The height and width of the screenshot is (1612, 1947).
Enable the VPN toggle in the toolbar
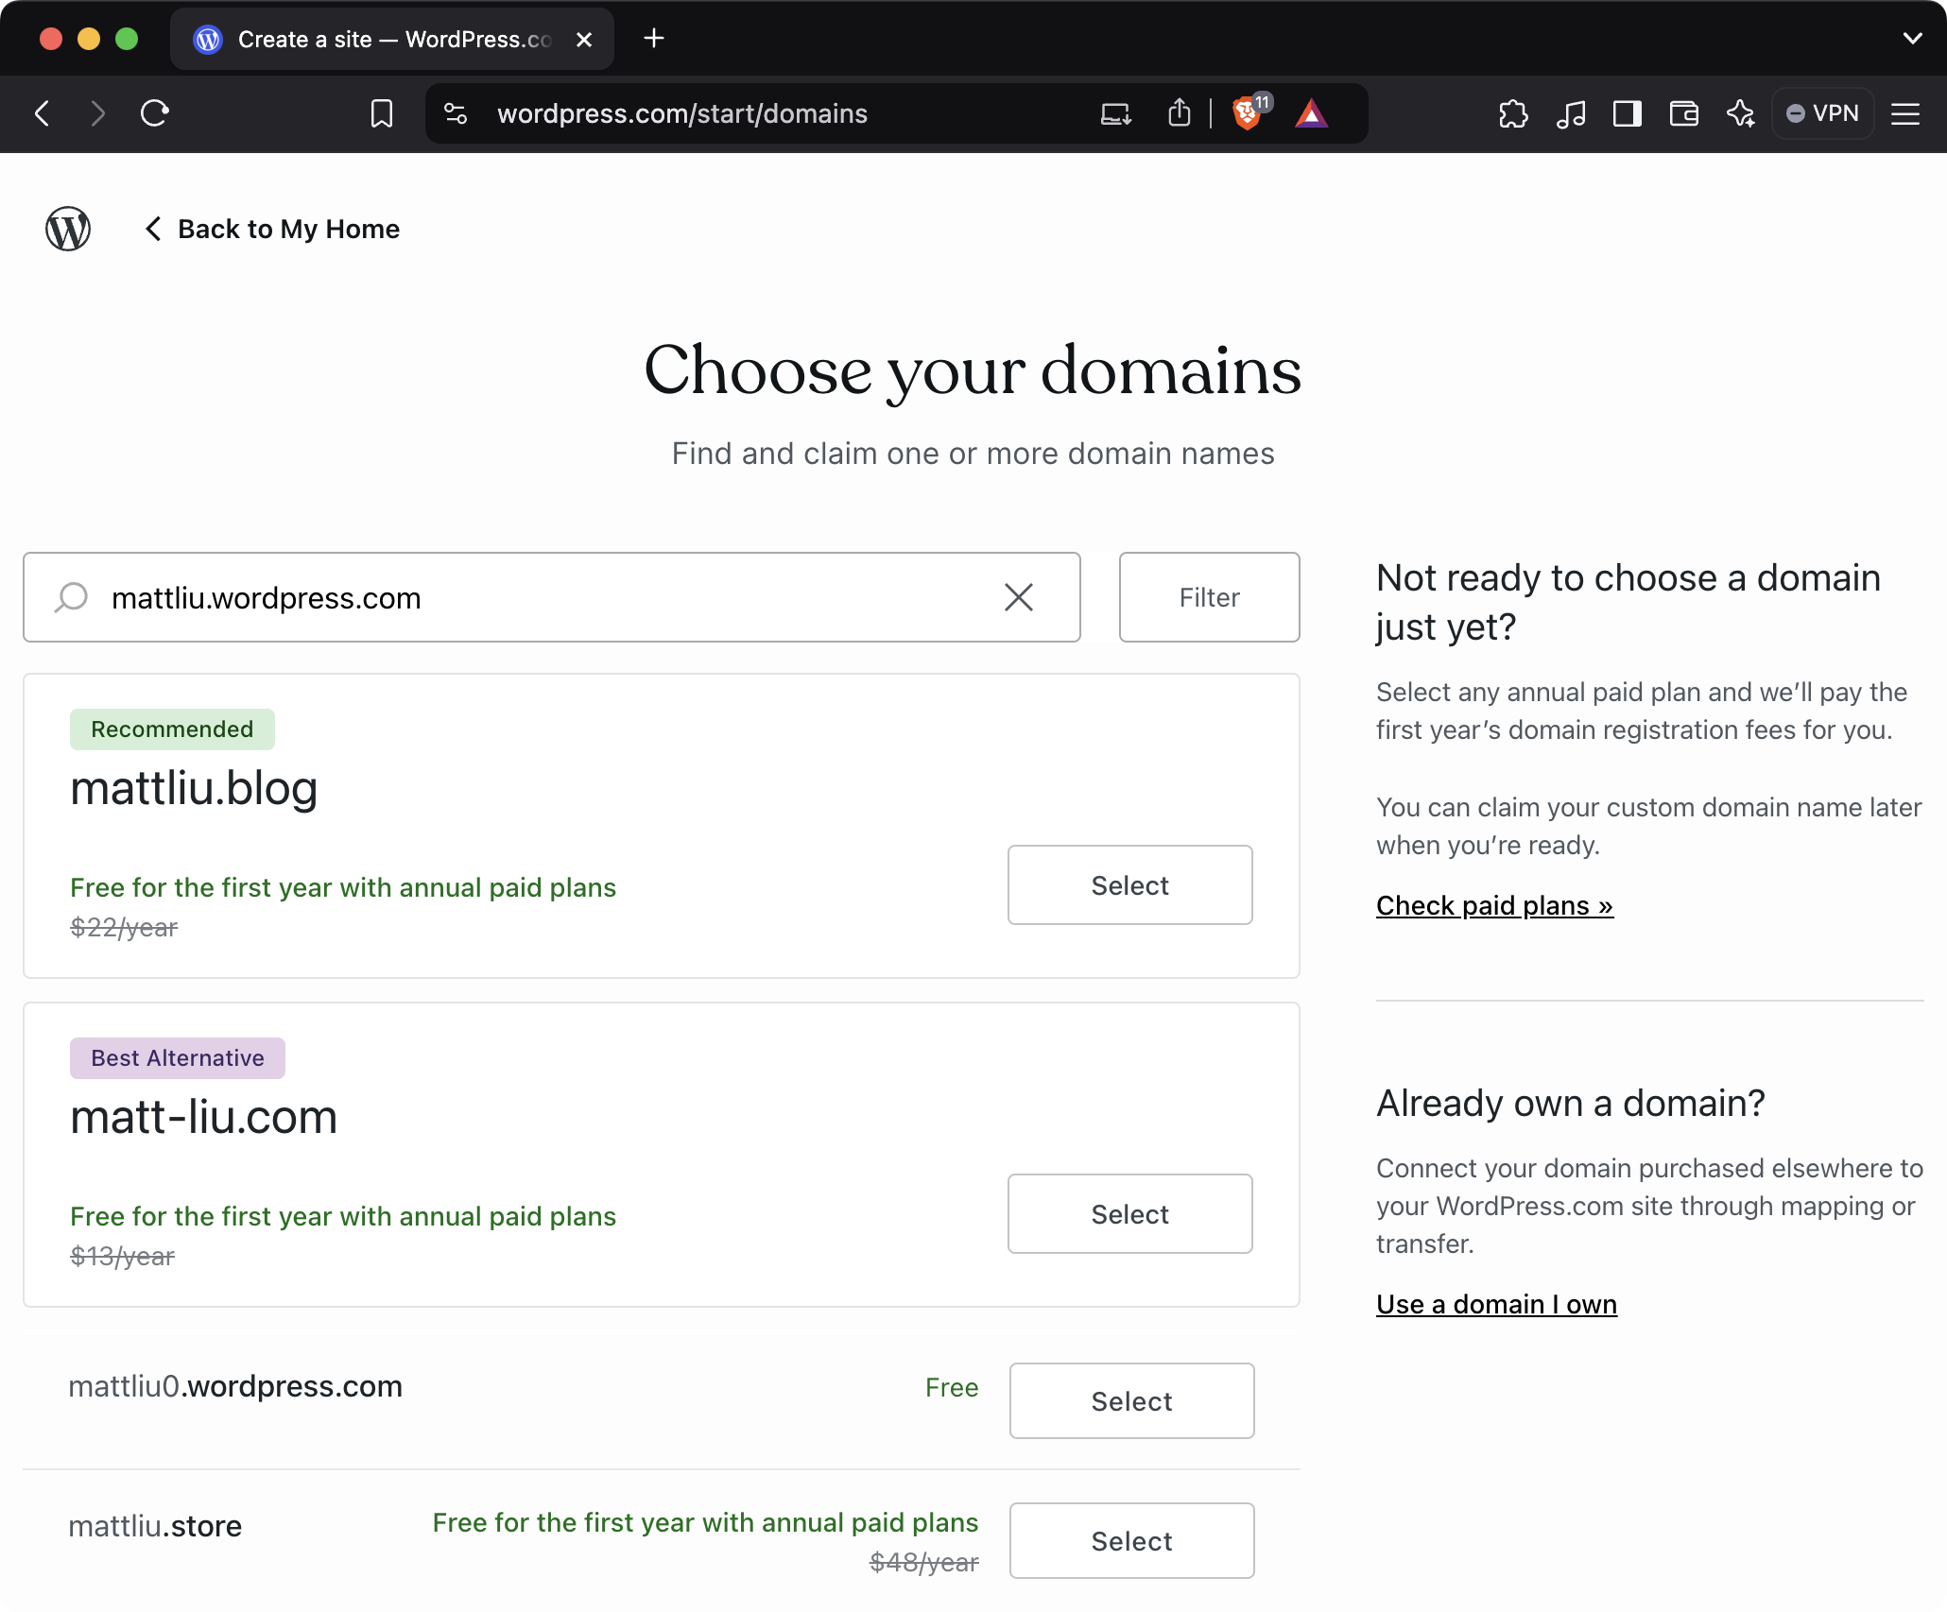[1822, 112]
